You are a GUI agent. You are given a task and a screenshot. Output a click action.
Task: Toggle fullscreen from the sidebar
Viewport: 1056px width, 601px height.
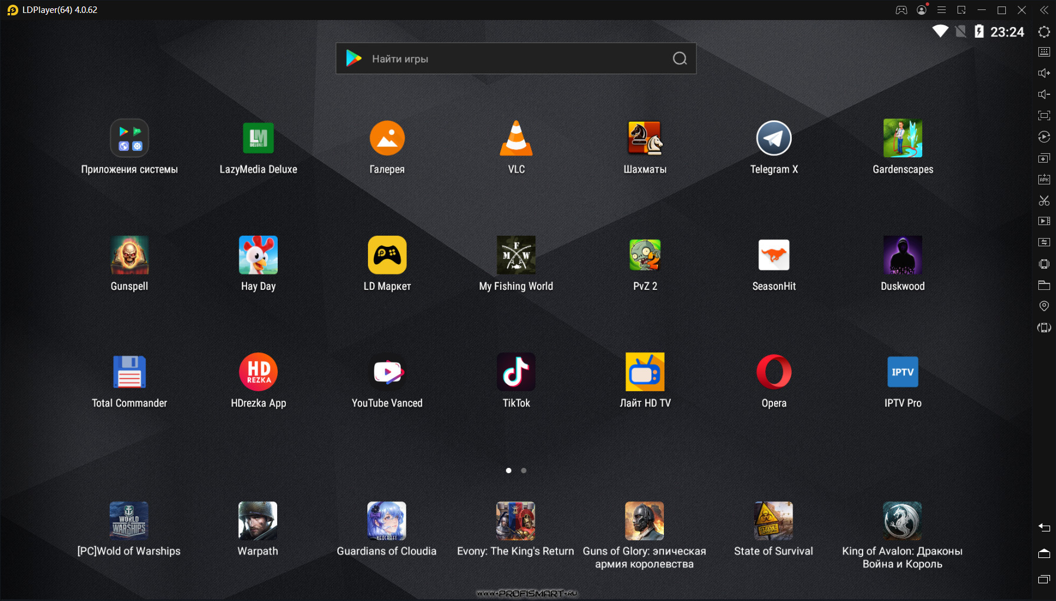pos(1044,115)
